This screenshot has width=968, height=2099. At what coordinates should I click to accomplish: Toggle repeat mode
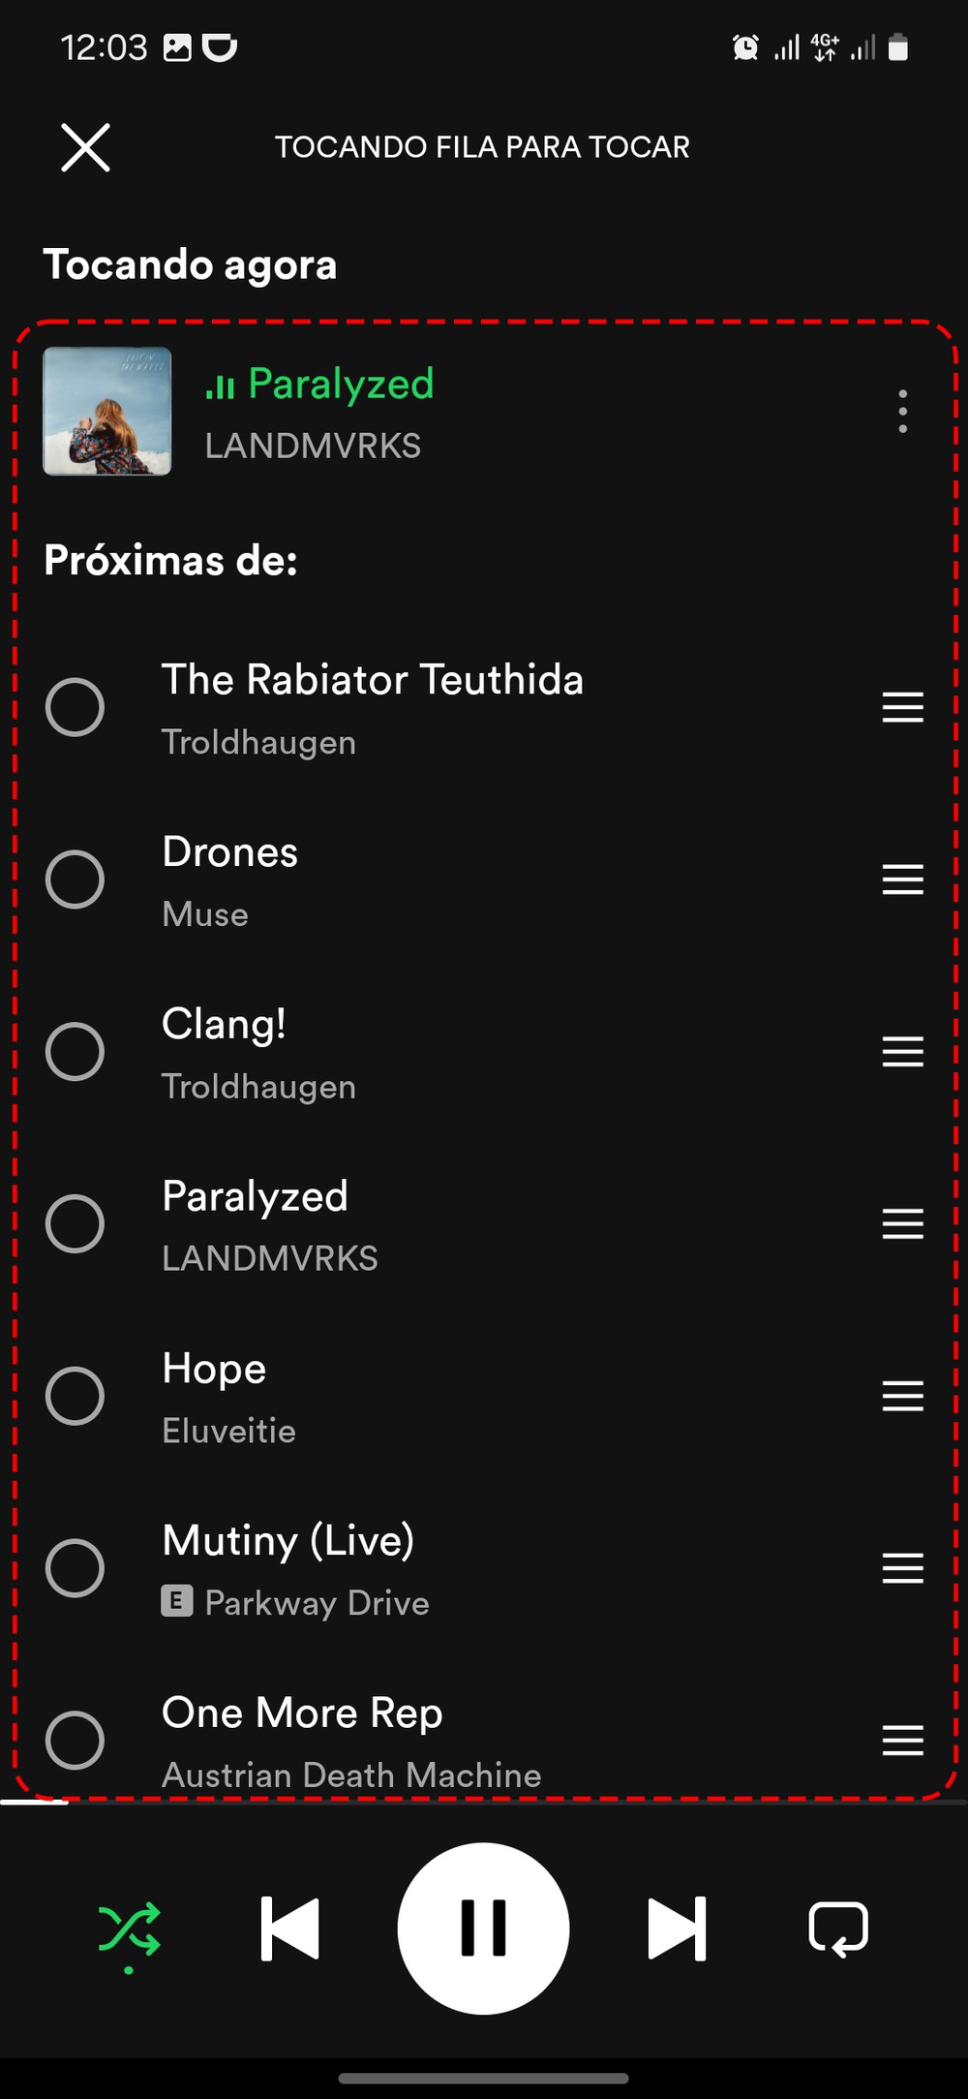point(838,1929)
